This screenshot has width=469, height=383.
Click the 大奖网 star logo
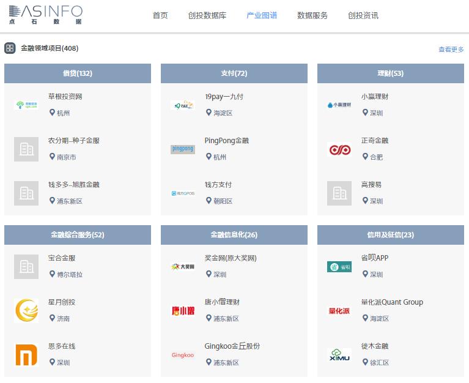(183, 267)
